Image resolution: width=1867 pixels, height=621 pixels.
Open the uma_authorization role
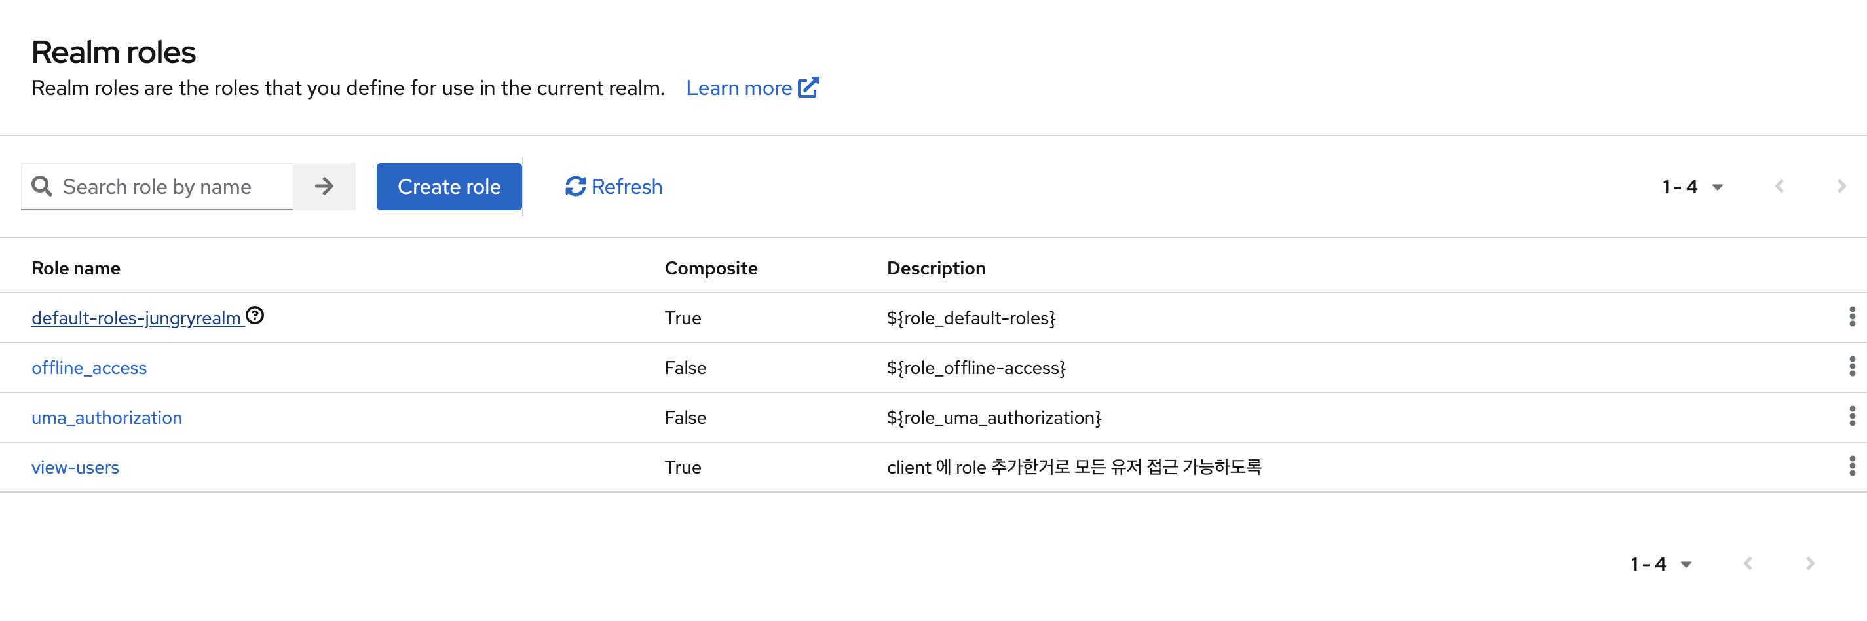click(x=107, y=418)
